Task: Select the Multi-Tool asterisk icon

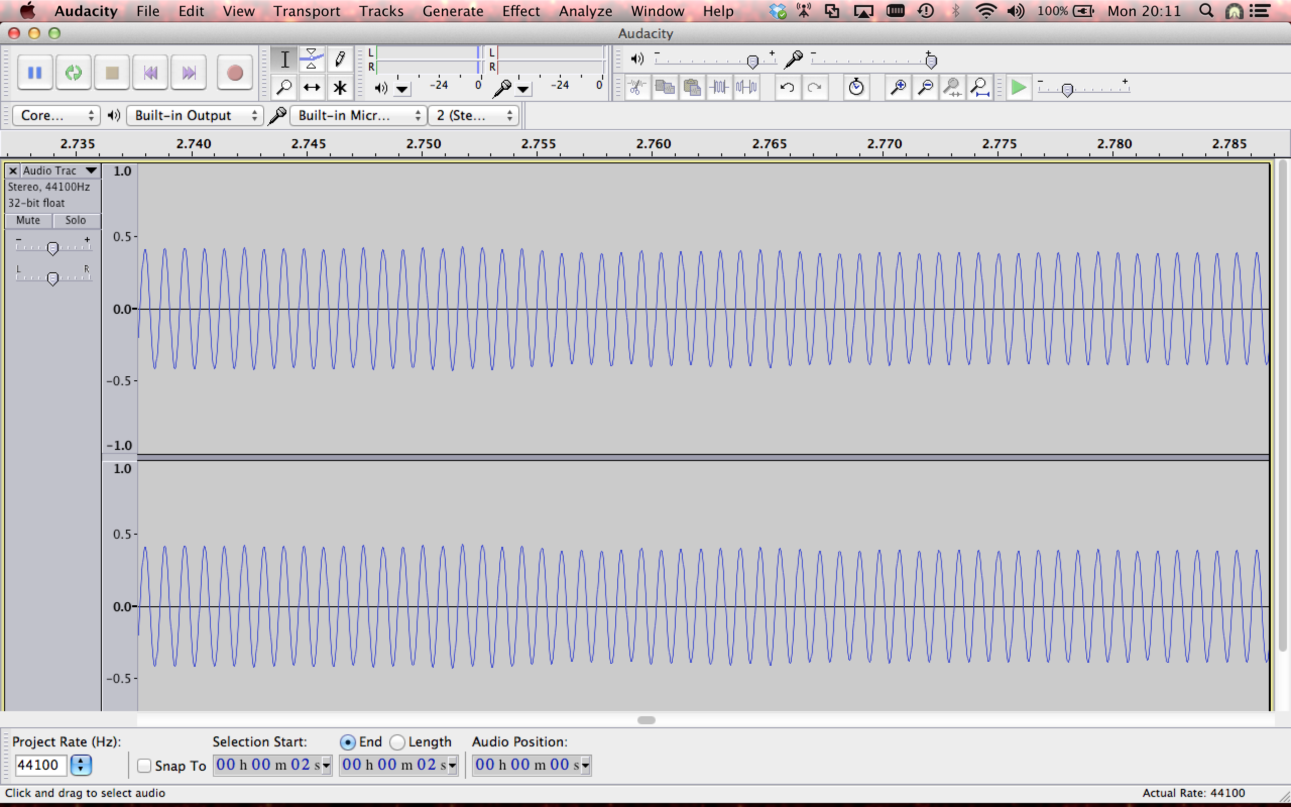Action: tap(340, 88)
